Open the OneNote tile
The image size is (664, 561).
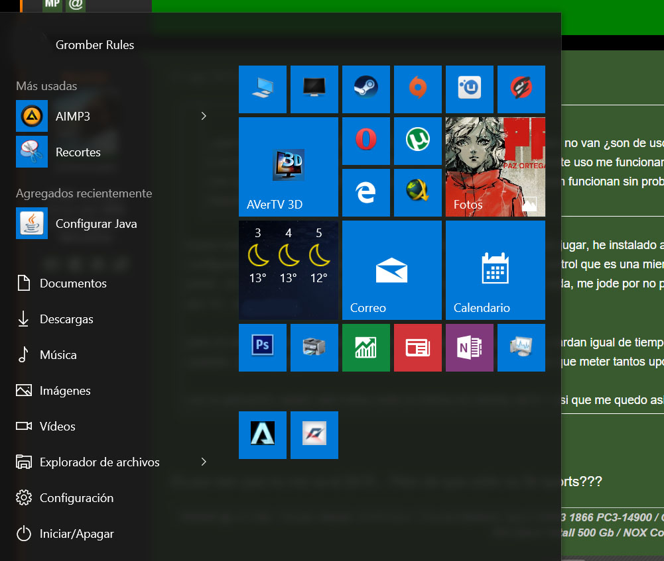pyautogui.click(x=469, y=348)
